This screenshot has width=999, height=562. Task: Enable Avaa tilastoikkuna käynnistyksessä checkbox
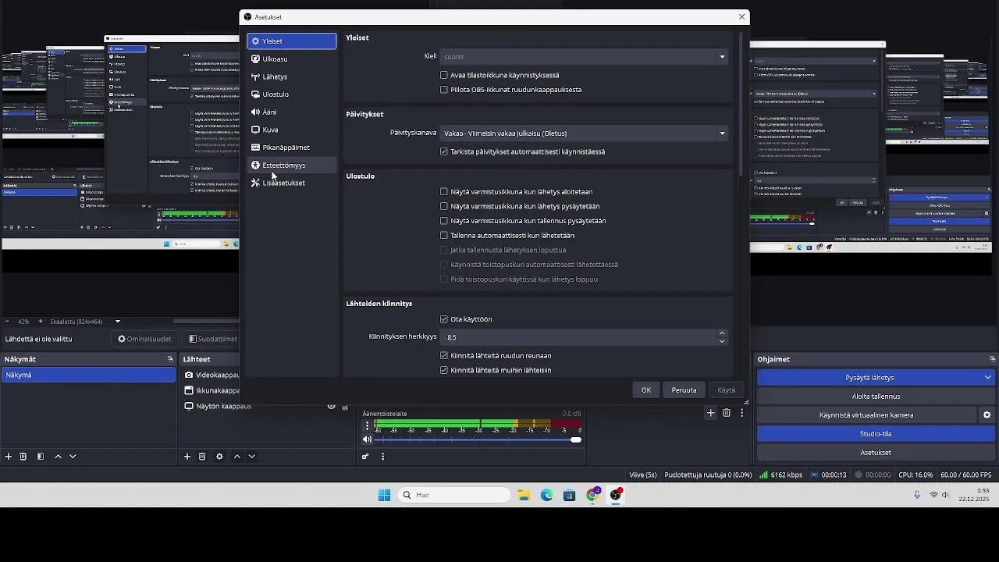pyautogui.click(x=444, y=75)
